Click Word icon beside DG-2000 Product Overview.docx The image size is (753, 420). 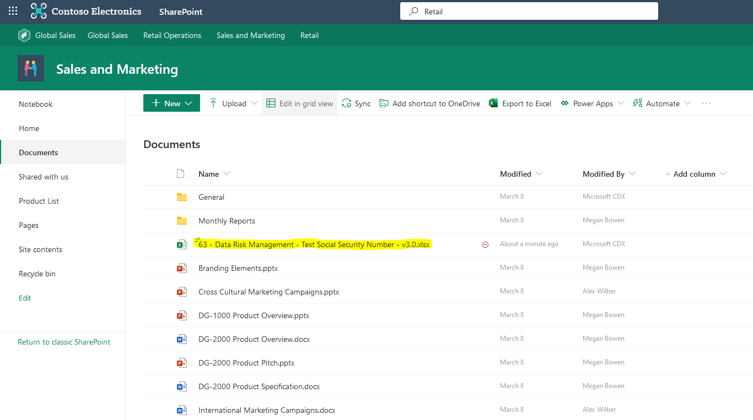[x=182, y=339]
